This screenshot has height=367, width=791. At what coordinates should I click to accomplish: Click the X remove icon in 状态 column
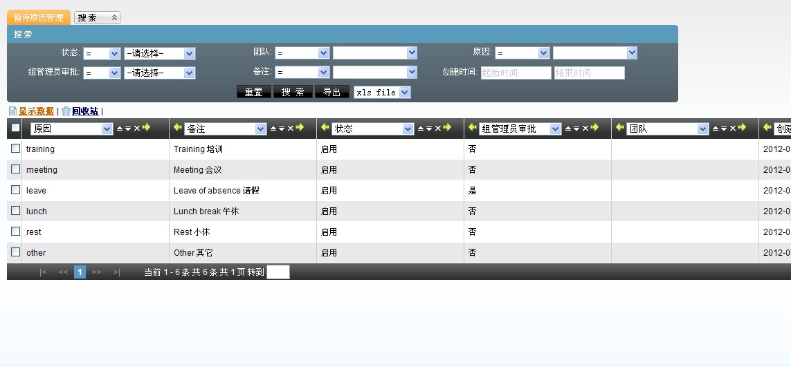(x=437, y=129)
